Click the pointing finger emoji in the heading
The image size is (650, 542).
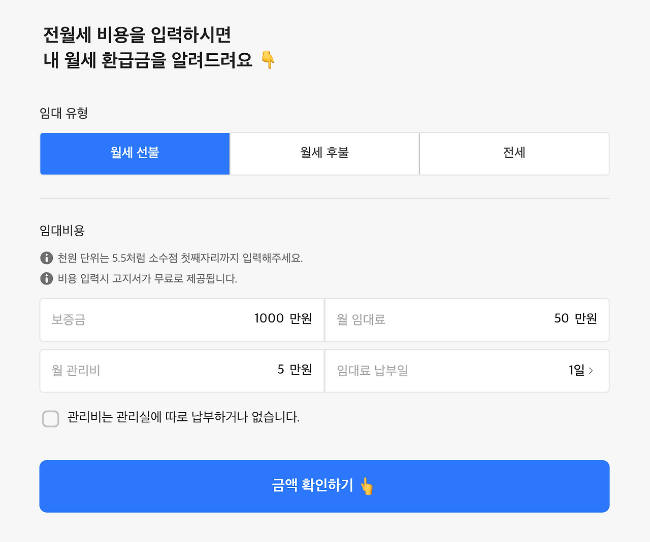(269, 60)
